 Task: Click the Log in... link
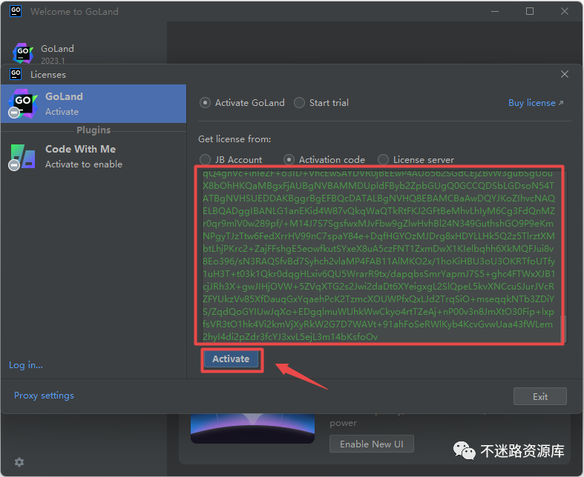(26, 365)
